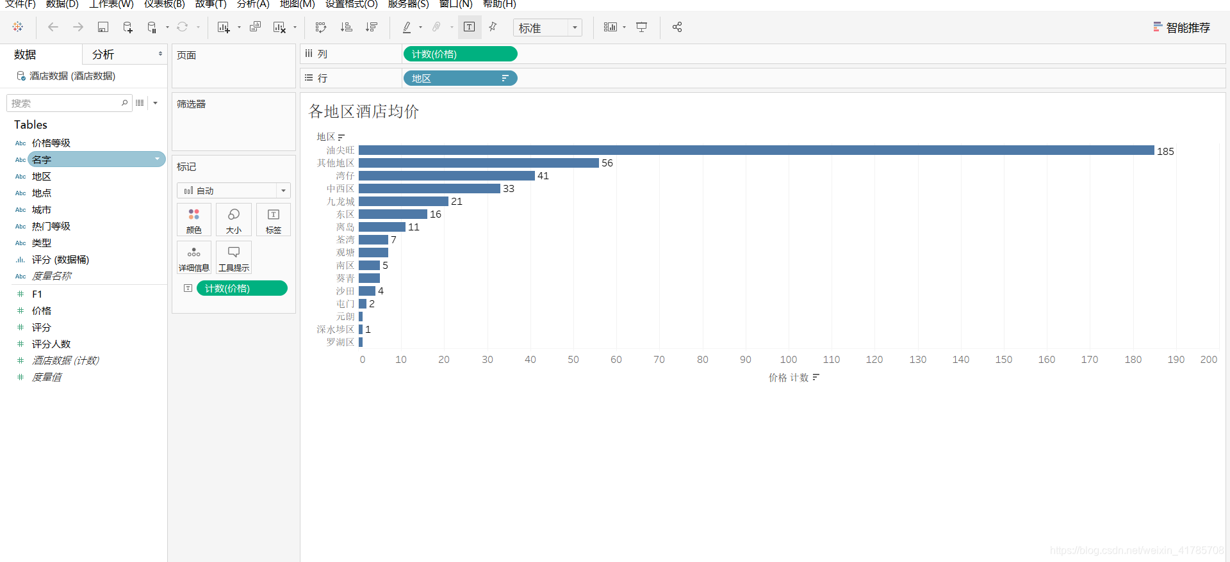Open the 服务器(S) menu
Viewport: 1230px width, 562px height.
[408, 4]
